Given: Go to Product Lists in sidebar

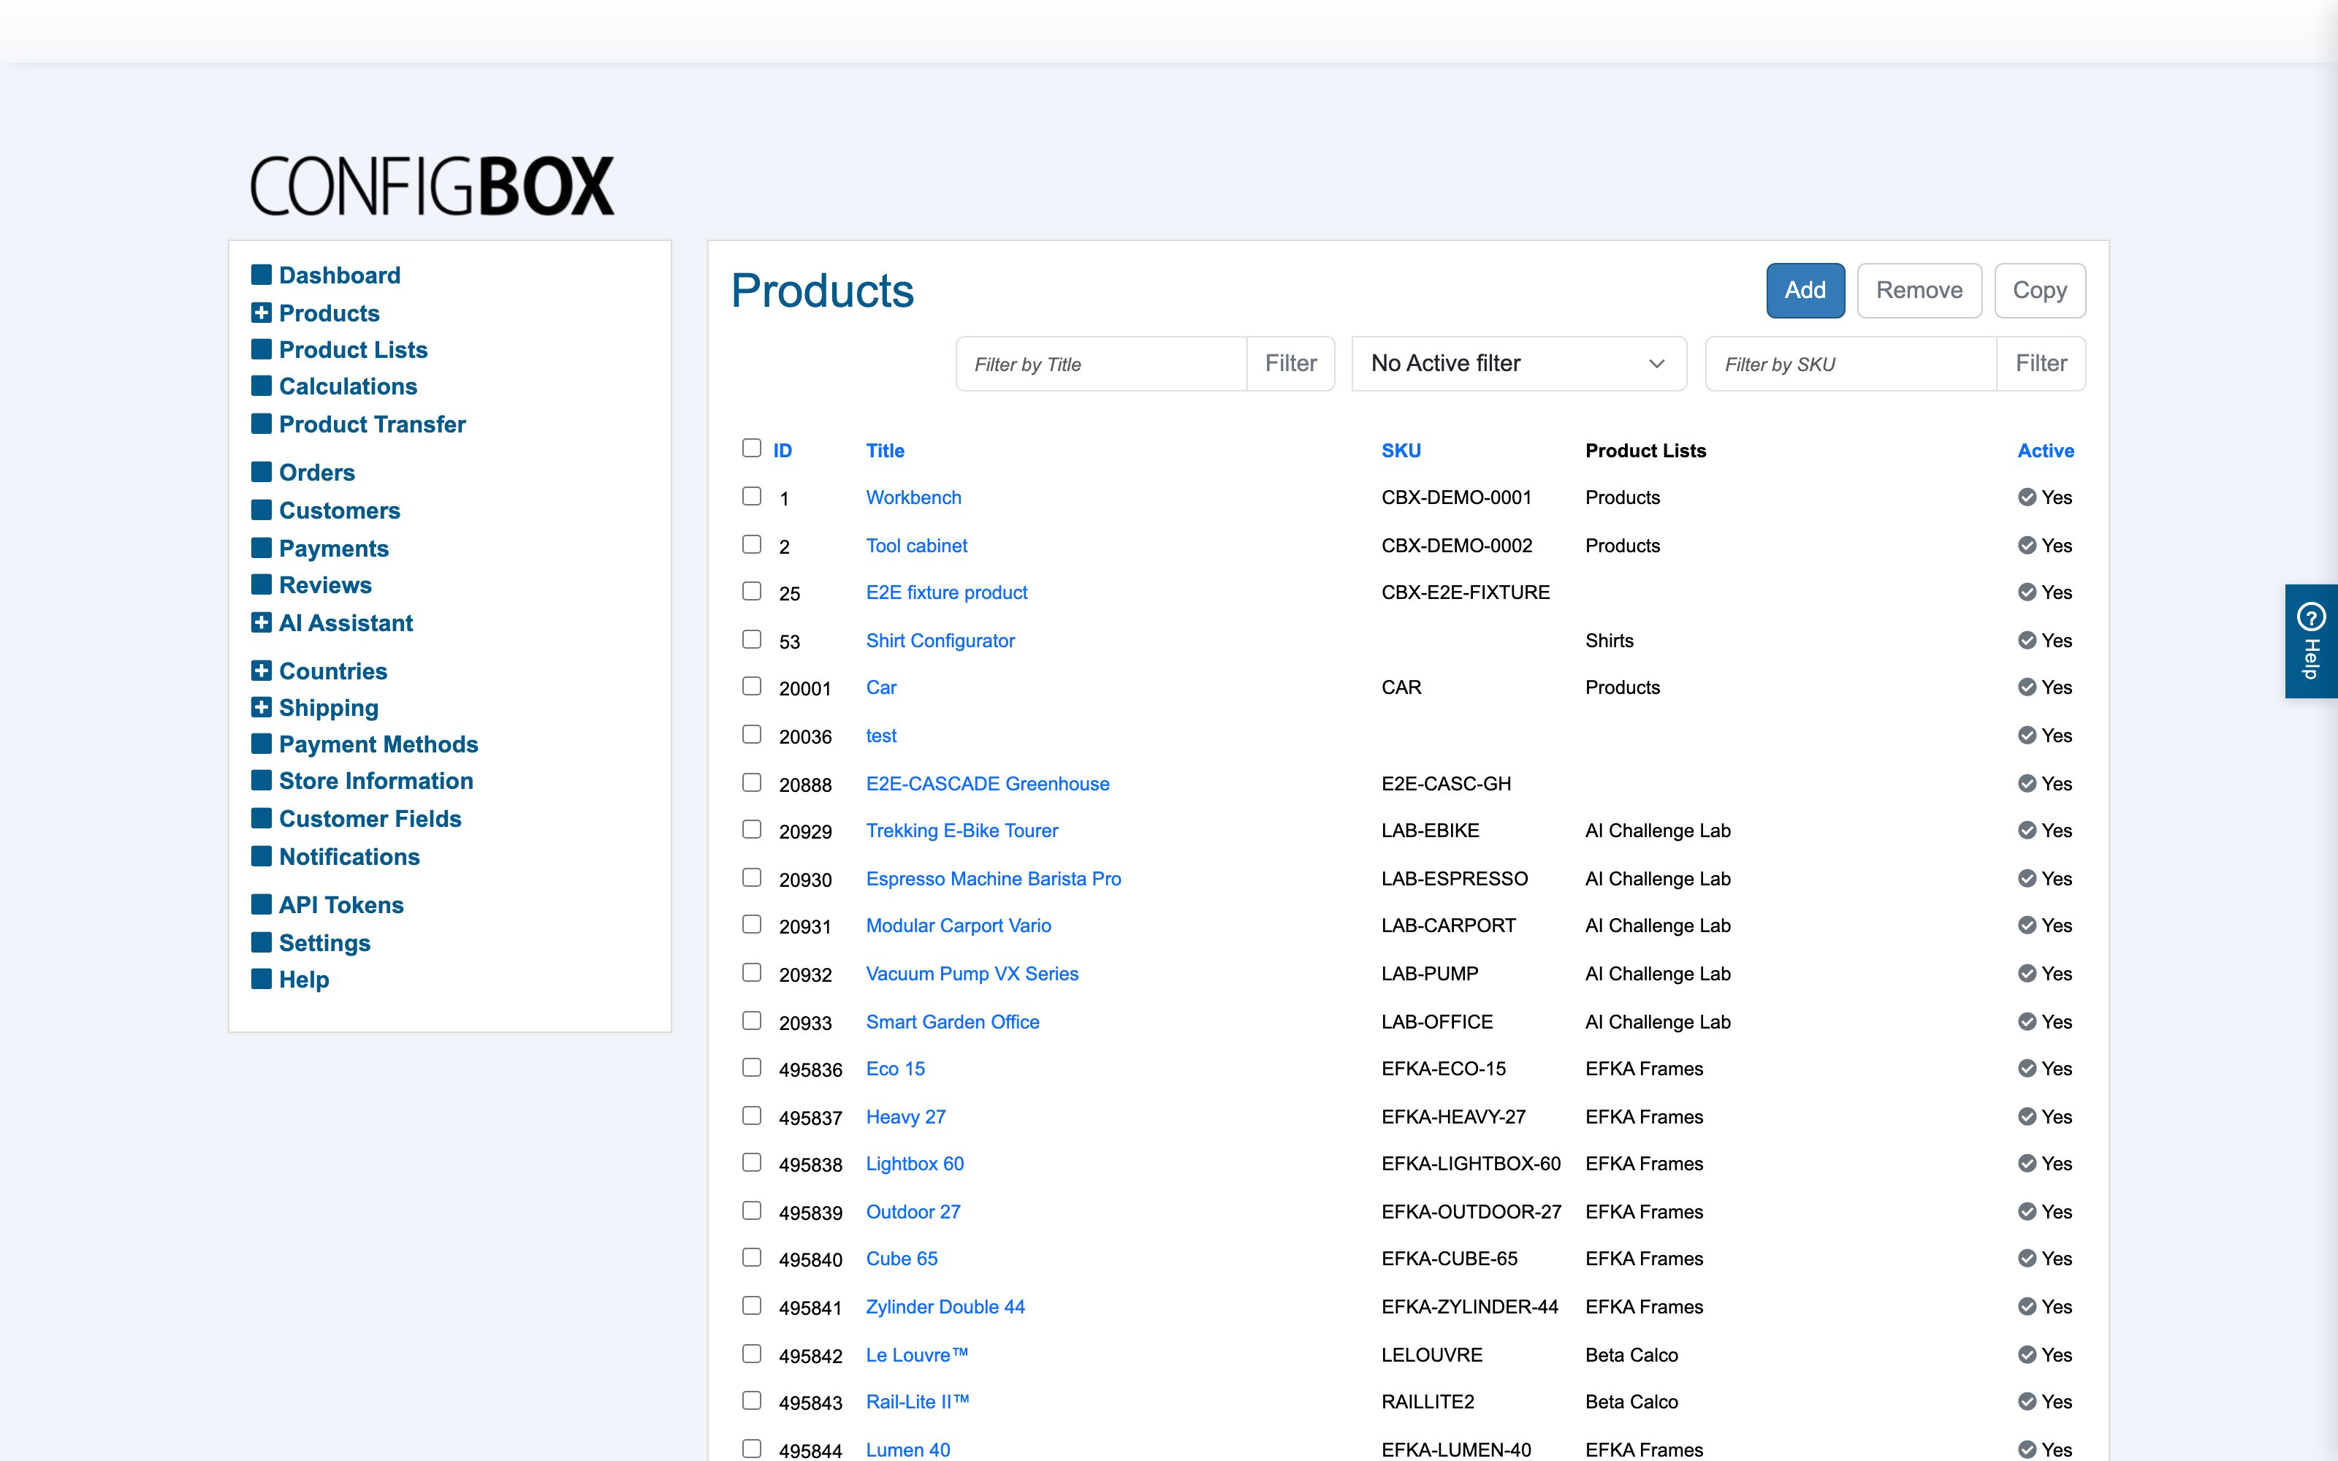Looking at the screenshot, I should [353, 350].
